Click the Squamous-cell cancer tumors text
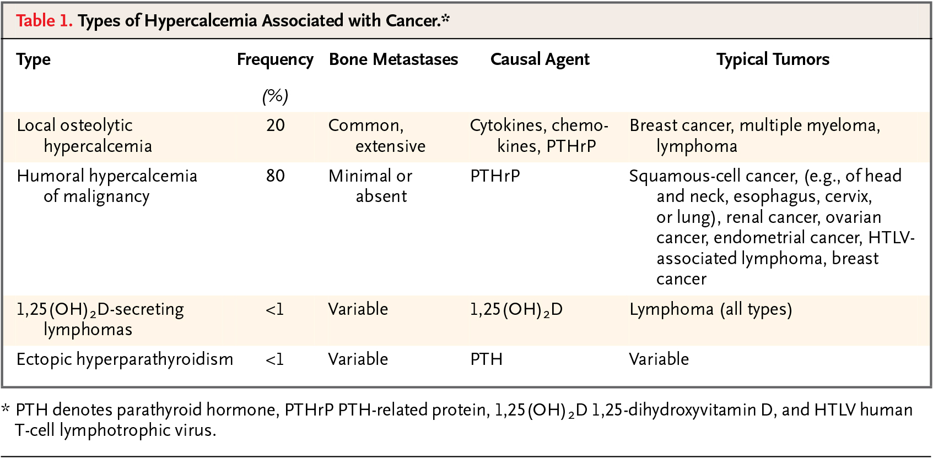Screen dimensions: 933x459 (772, 227)
